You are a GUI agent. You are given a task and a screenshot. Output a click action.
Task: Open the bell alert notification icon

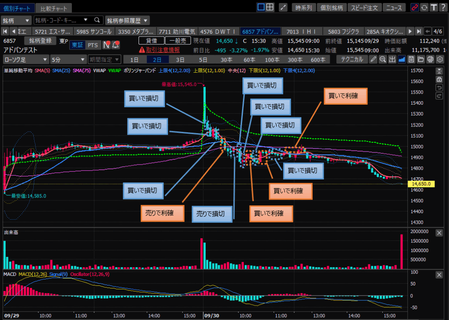(116, 45)
